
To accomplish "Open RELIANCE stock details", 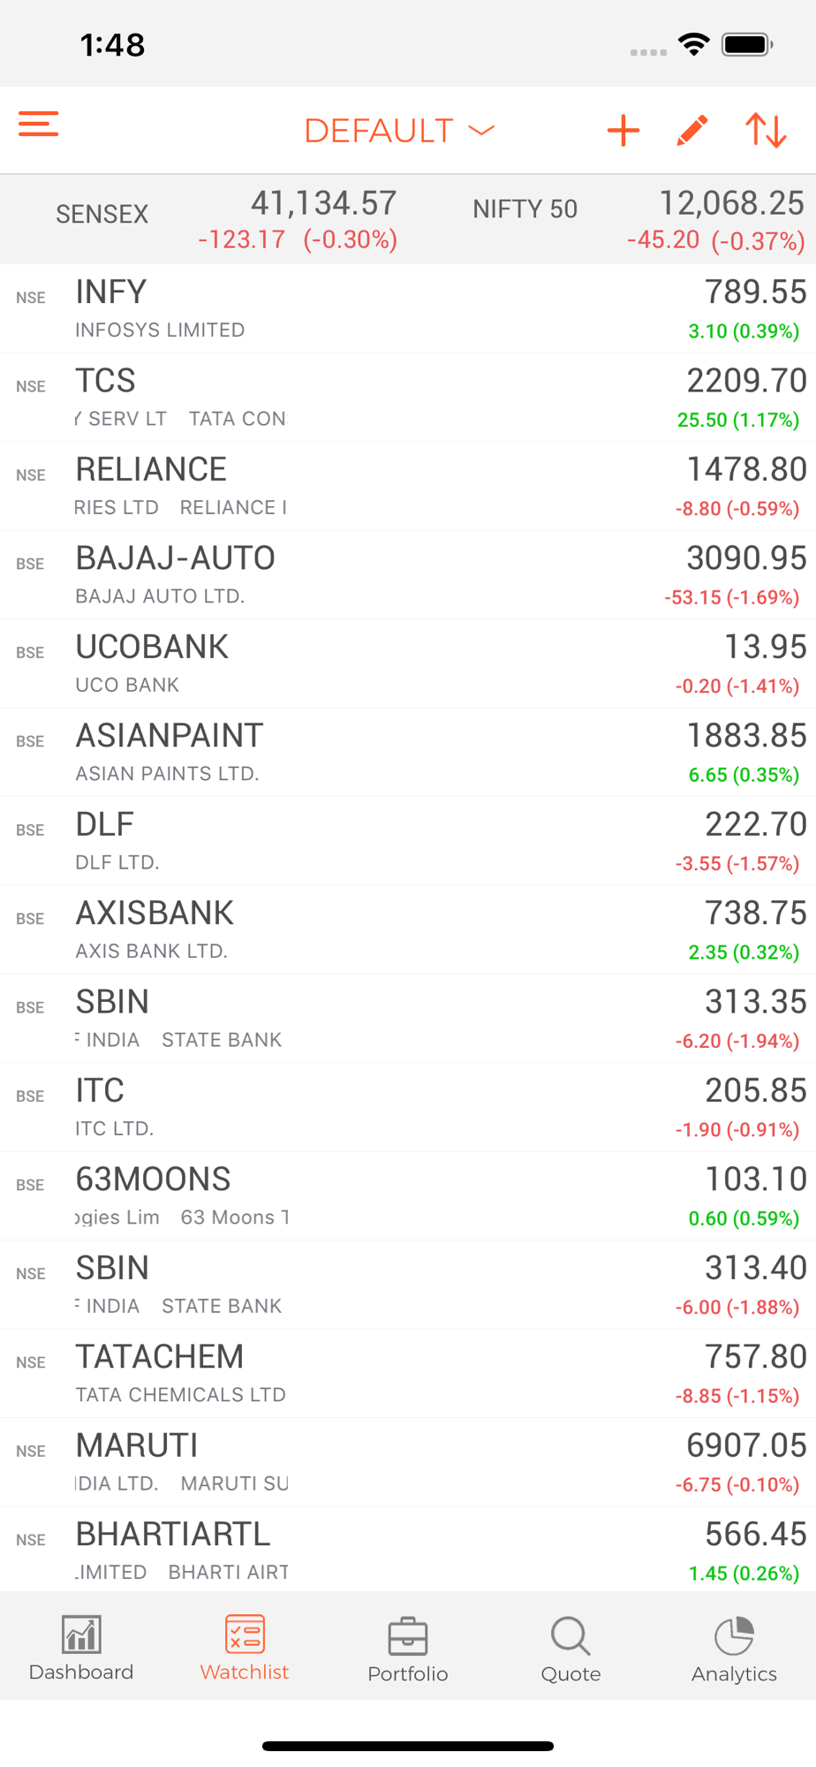I will tap(408, 487).
